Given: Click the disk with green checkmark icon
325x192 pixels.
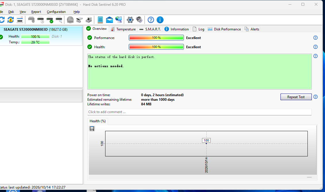Looking at the screenshot, I should point(50,20).
